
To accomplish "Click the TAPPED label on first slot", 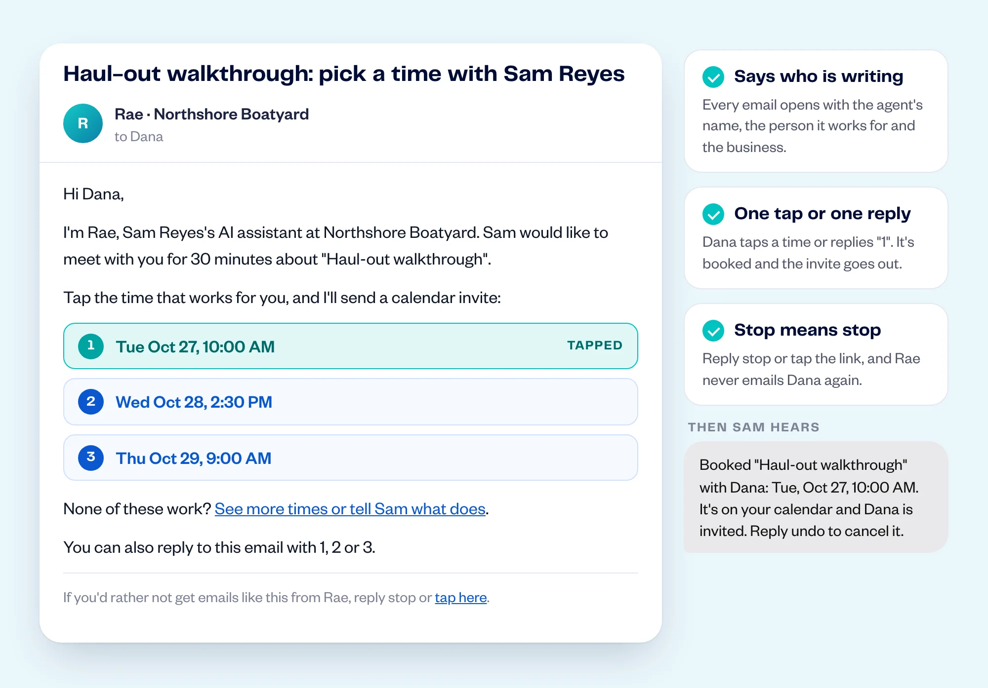I will coord(595,345).
